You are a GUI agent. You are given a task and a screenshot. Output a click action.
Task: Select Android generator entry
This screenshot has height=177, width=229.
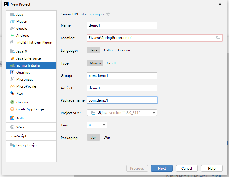pos(31,36)
